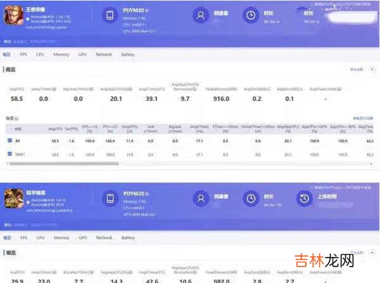
Task: Toggle the header checkbox in label table
Action: coord(9,129)
